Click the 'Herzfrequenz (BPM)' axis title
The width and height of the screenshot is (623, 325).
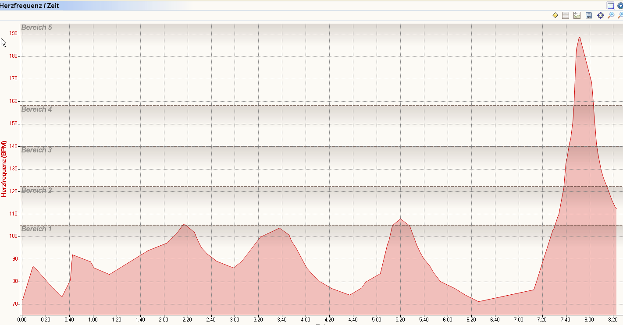(x=4, y=169)
